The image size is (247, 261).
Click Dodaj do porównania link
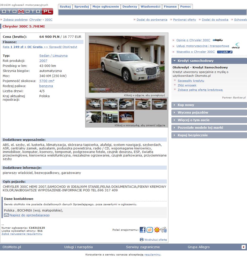(x=152, y=20)
